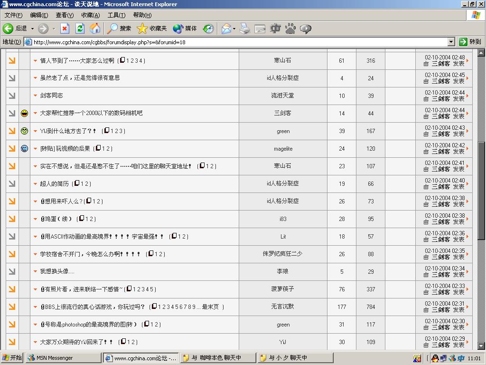Open the Mail button dropdown arrow
The image size is (486, 365).
click(234, 29)
